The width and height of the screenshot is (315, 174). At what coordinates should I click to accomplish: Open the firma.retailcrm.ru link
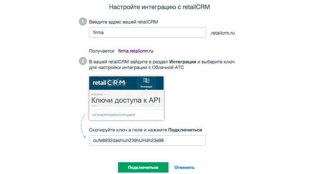click(136, 51)
